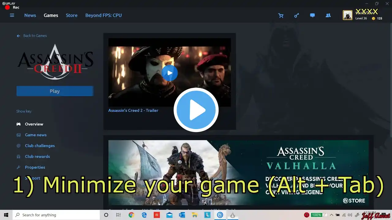392x220 pixels.
Task: Open Game news in the sidebar
Action: pos(36,135)
